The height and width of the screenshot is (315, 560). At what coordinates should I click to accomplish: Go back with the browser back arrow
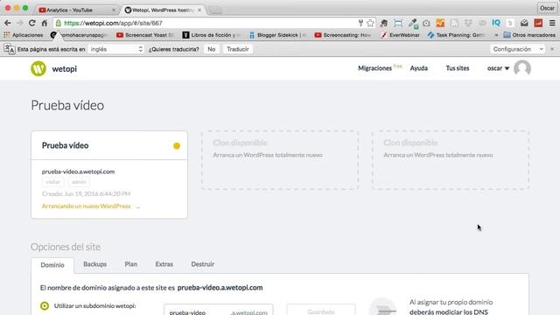[x=8, y=23]
